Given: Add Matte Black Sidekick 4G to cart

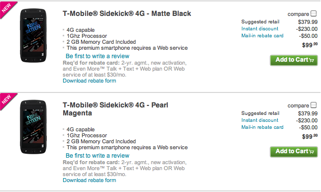Looking at the screenshot, I should [x=294, y=60].
